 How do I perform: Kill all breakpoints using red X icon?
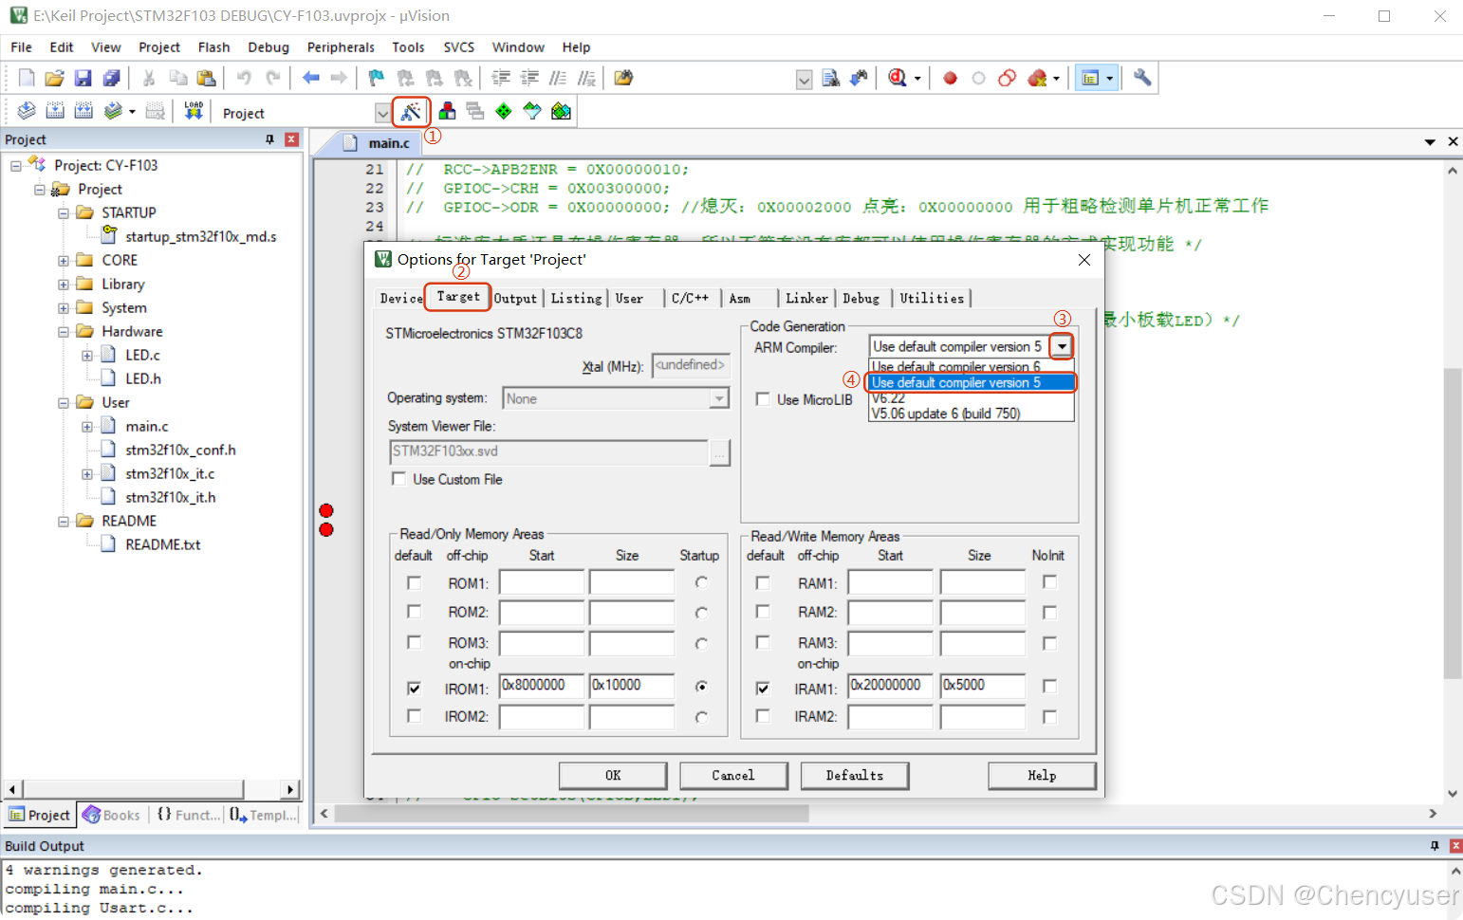coord(1037,78)
